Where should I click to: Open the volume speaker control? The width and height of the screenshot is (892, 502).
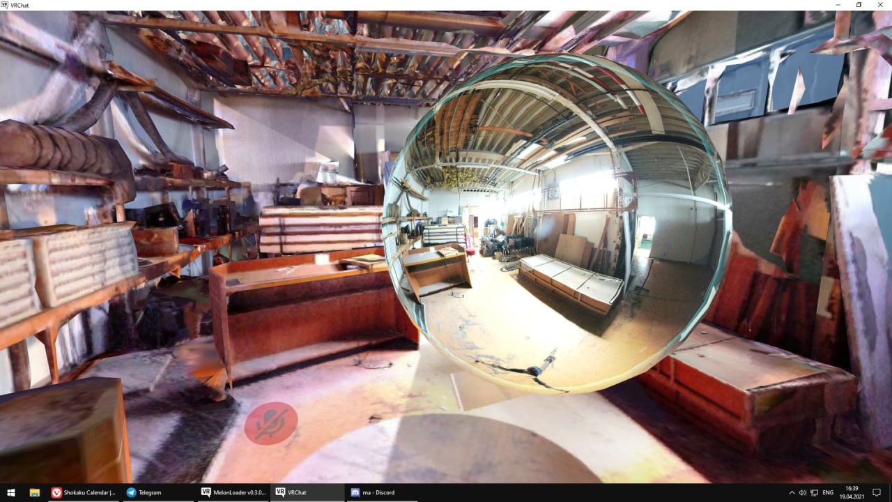tap(803, 492)
